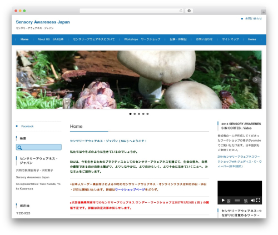278x235 pixels.
Task: Select the second slider pagination dot
Action: 135,114
